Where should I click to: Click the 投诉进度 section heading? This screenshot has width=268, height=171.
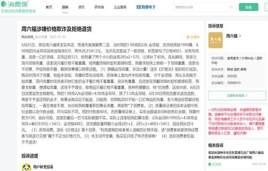point(30,156)
